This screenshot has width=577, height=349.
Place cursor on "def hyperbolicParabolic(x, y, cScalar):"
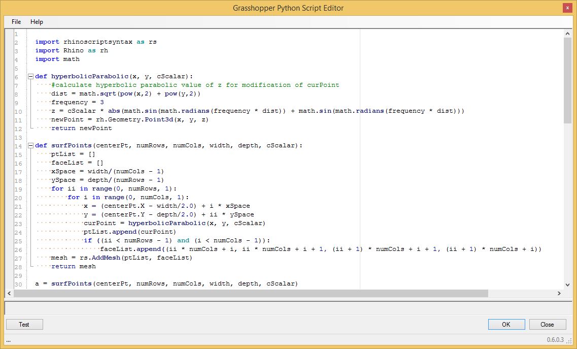click(x=114, y=76)
